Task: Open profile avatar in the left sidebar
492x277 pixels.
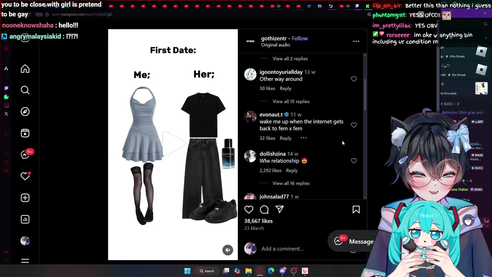Action: coord(25,241)
